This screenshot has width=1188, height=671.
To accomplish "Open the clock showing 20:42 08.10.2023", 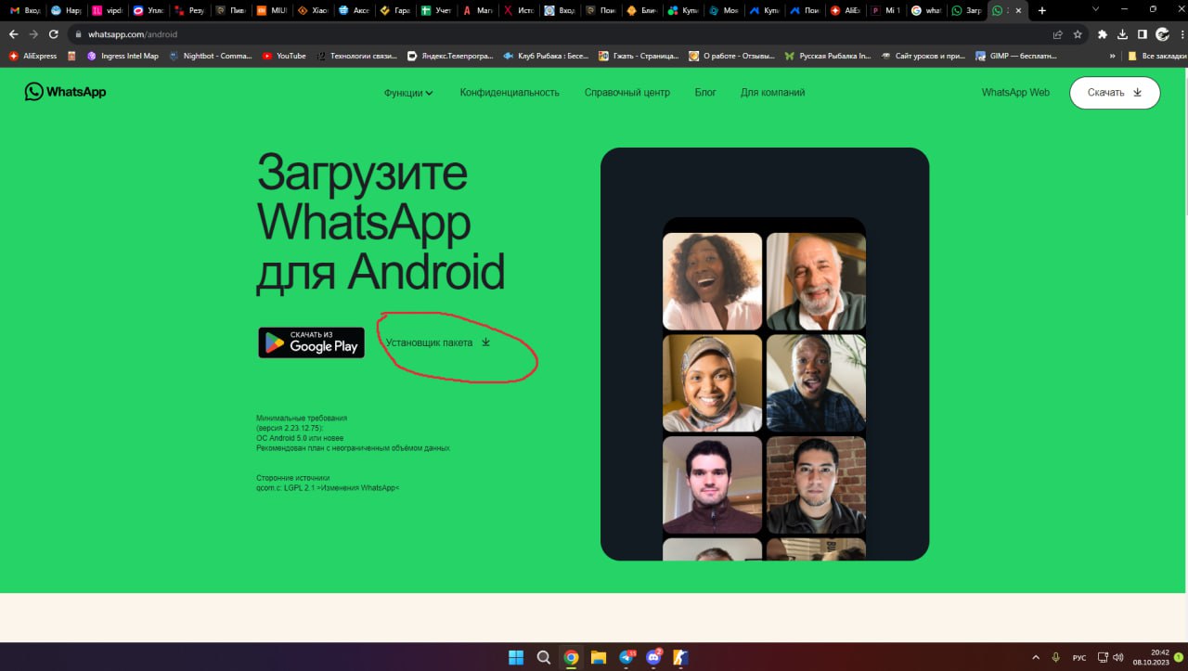I will [x=1150, y=657].
